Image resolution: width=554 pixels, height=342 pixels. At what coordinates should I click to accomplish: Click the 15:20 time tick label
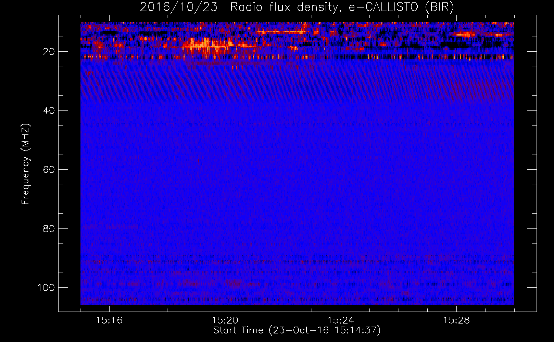coord(225,320)
